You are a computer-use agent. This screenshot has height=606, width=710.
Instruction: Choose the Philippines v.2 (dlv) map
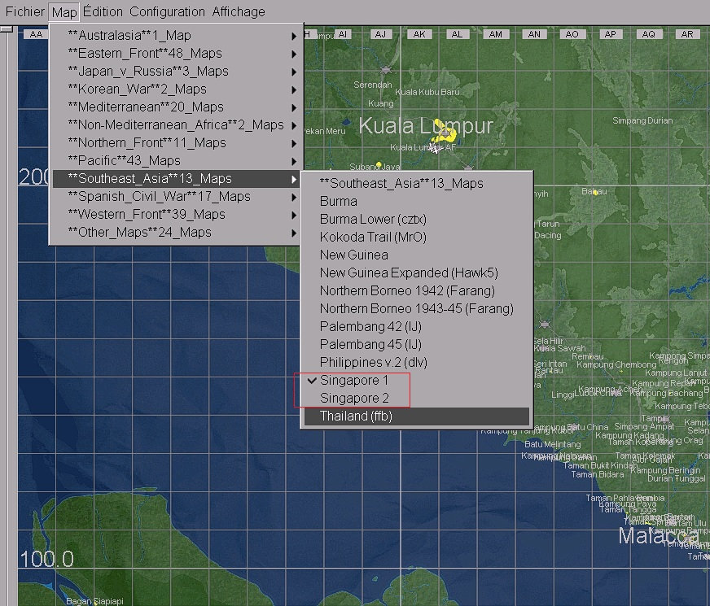[417, 362]
